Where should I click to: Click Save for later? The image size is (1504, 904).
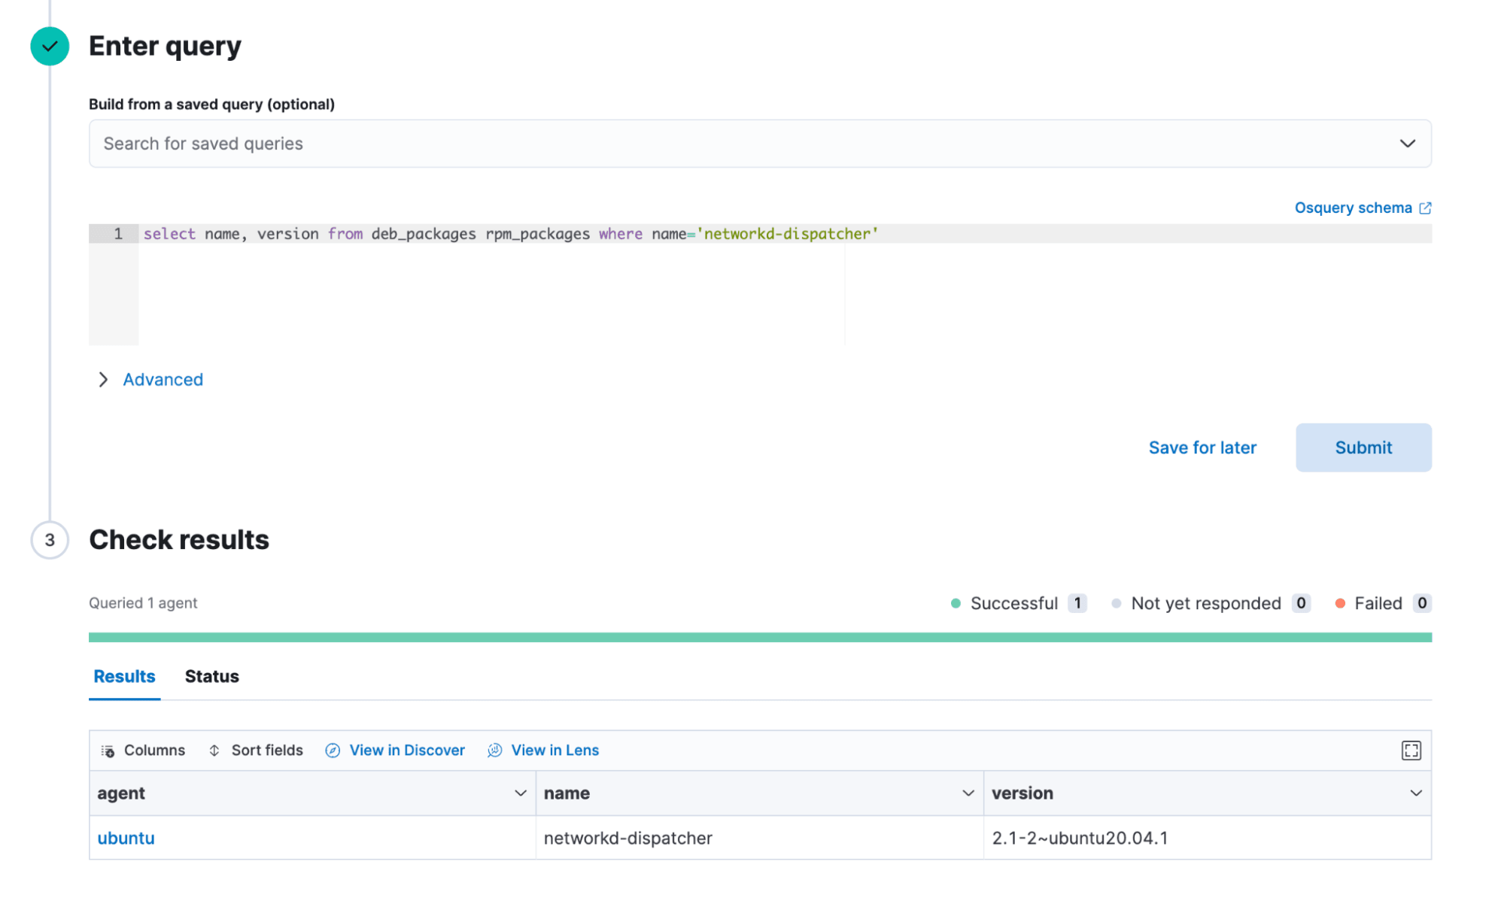tap(1202, 447)
